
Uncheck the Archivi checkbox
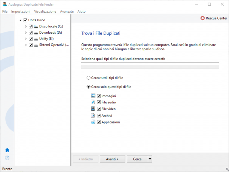pos(99,116)
